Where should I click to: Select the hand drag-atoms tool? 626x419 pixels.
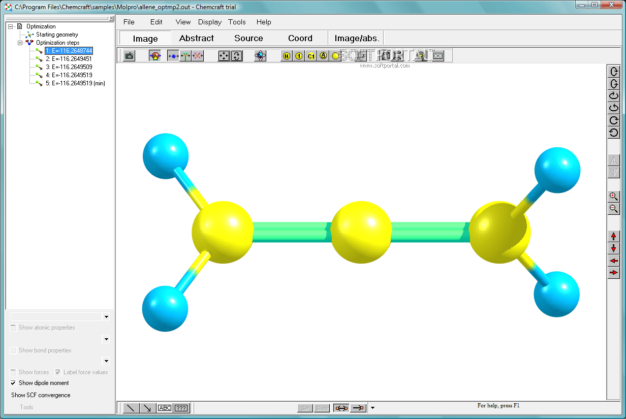(155, 56)
